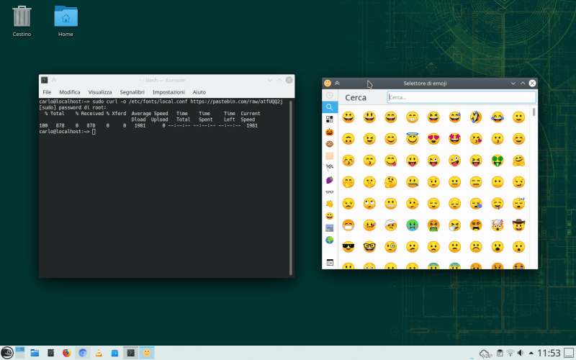Image resolution: width=576 pixels, height=360 pixels.
Task: Open Konsole Visualizza menu
Action: point(100,92)
